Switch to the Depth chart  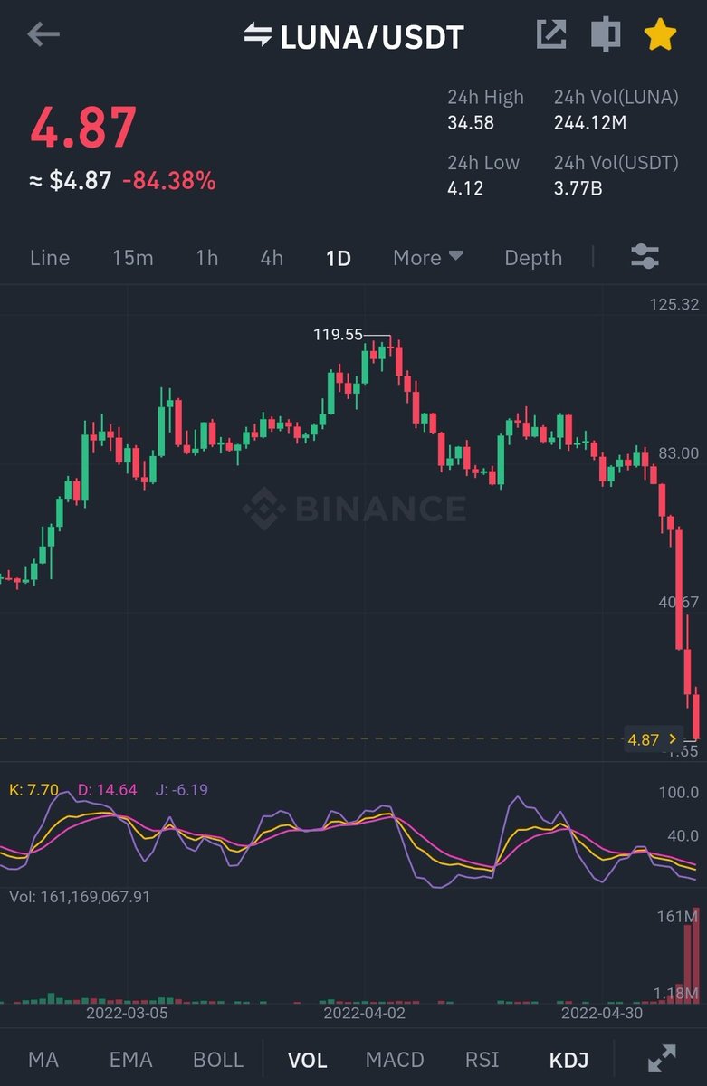tap(533, 258)
